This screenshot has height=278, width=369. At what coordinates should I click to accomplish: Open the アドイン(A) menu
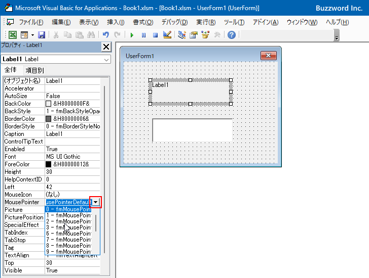tap(266, 22)
